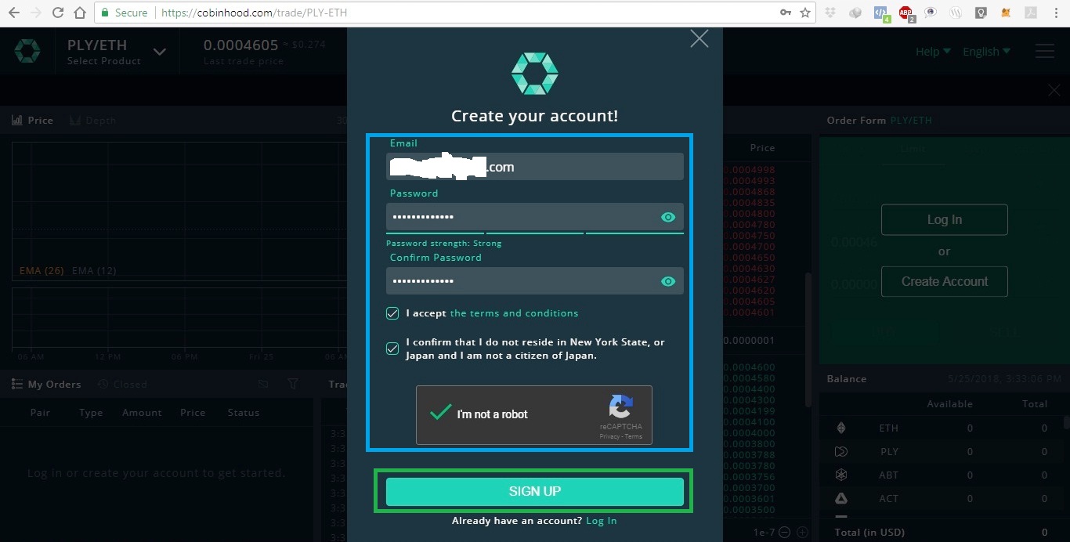Open the hamburger menu icon
The width and height of the screenshot is (1070, 542).
pos(1045,51)
